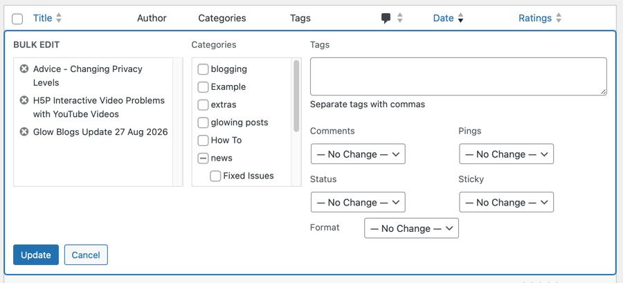The width and height of the screenshot is (623, 283).
Task: Click the Title sort arrows
Action: coord(59,18)
